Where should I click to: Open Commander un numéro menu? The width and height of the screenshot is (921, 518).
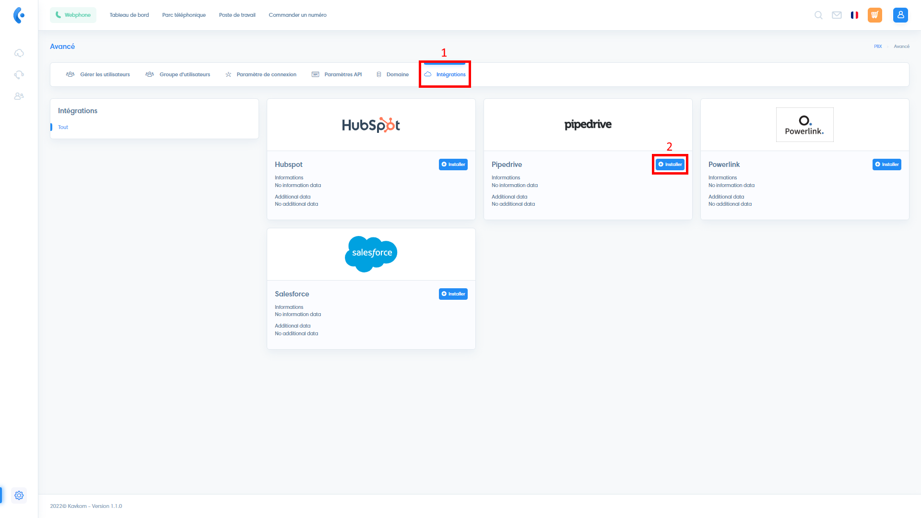click(297, 15)
